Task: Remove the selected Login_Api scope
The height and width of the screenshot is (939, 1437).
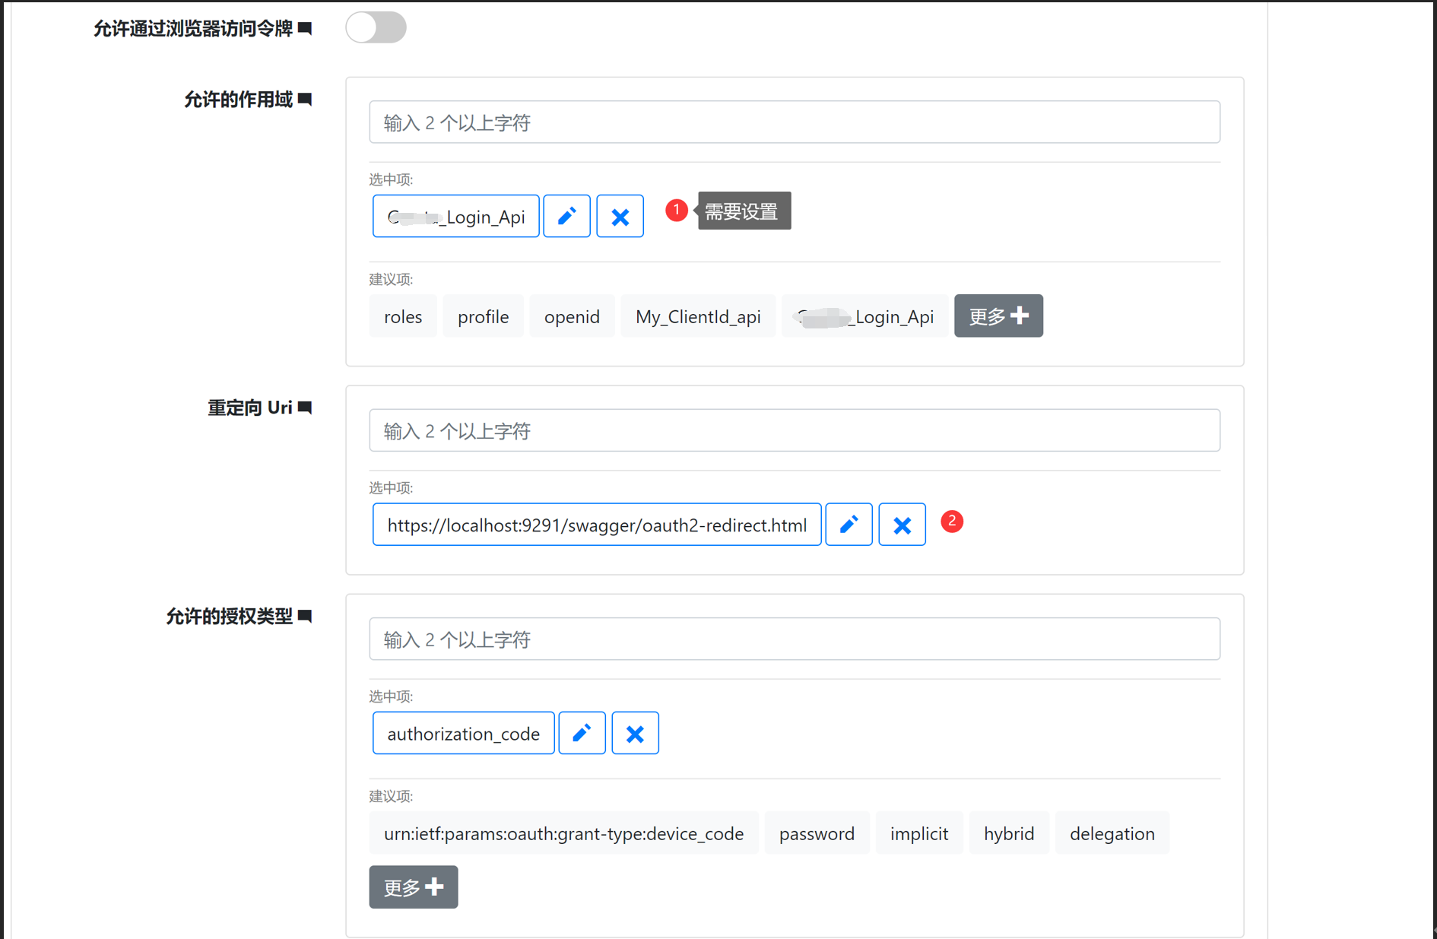Action: [620, 217]
